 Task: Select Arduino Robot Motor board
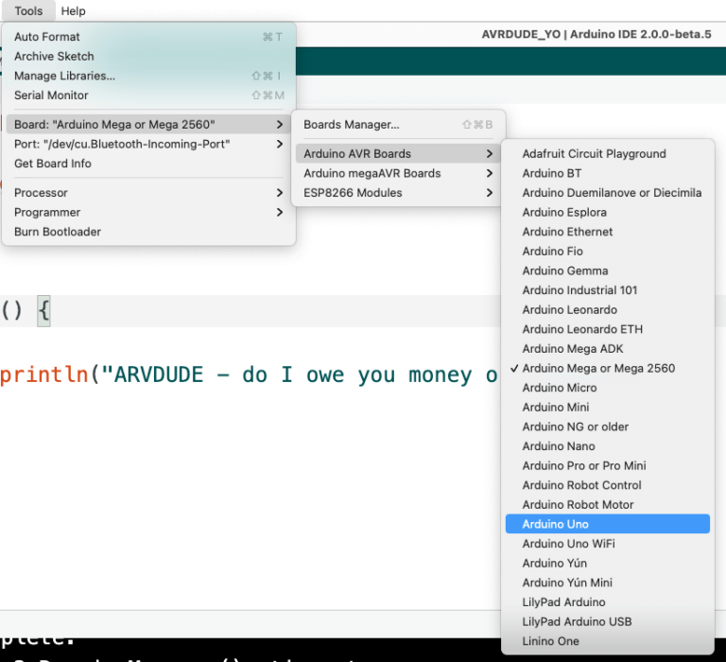tap(608, 504)
